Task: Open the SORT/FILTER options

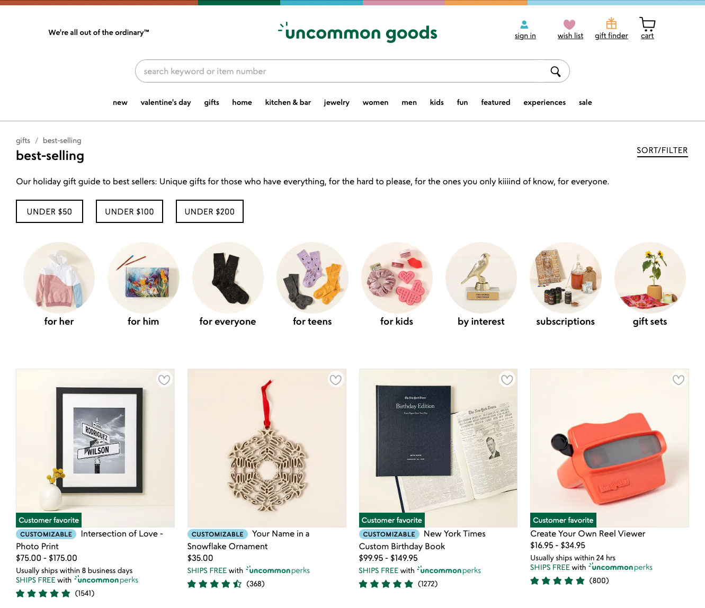Action: click(662, 150)
